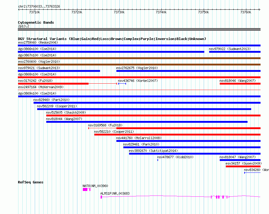Image resolution: width=269 pixels, height=214 pixels.
Task: Select nsv829460 (Park2010) label
Action: point(51,100)
